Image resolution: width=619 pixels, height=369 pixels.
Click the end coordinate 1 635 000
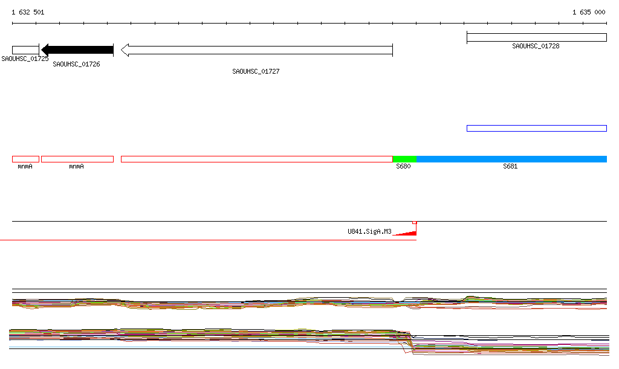click(x=589, y=12)
